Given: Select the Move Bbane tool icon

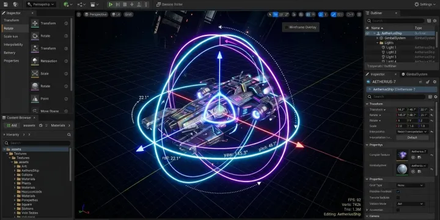Looking at the screenshot, I should (x=35, y=111).
